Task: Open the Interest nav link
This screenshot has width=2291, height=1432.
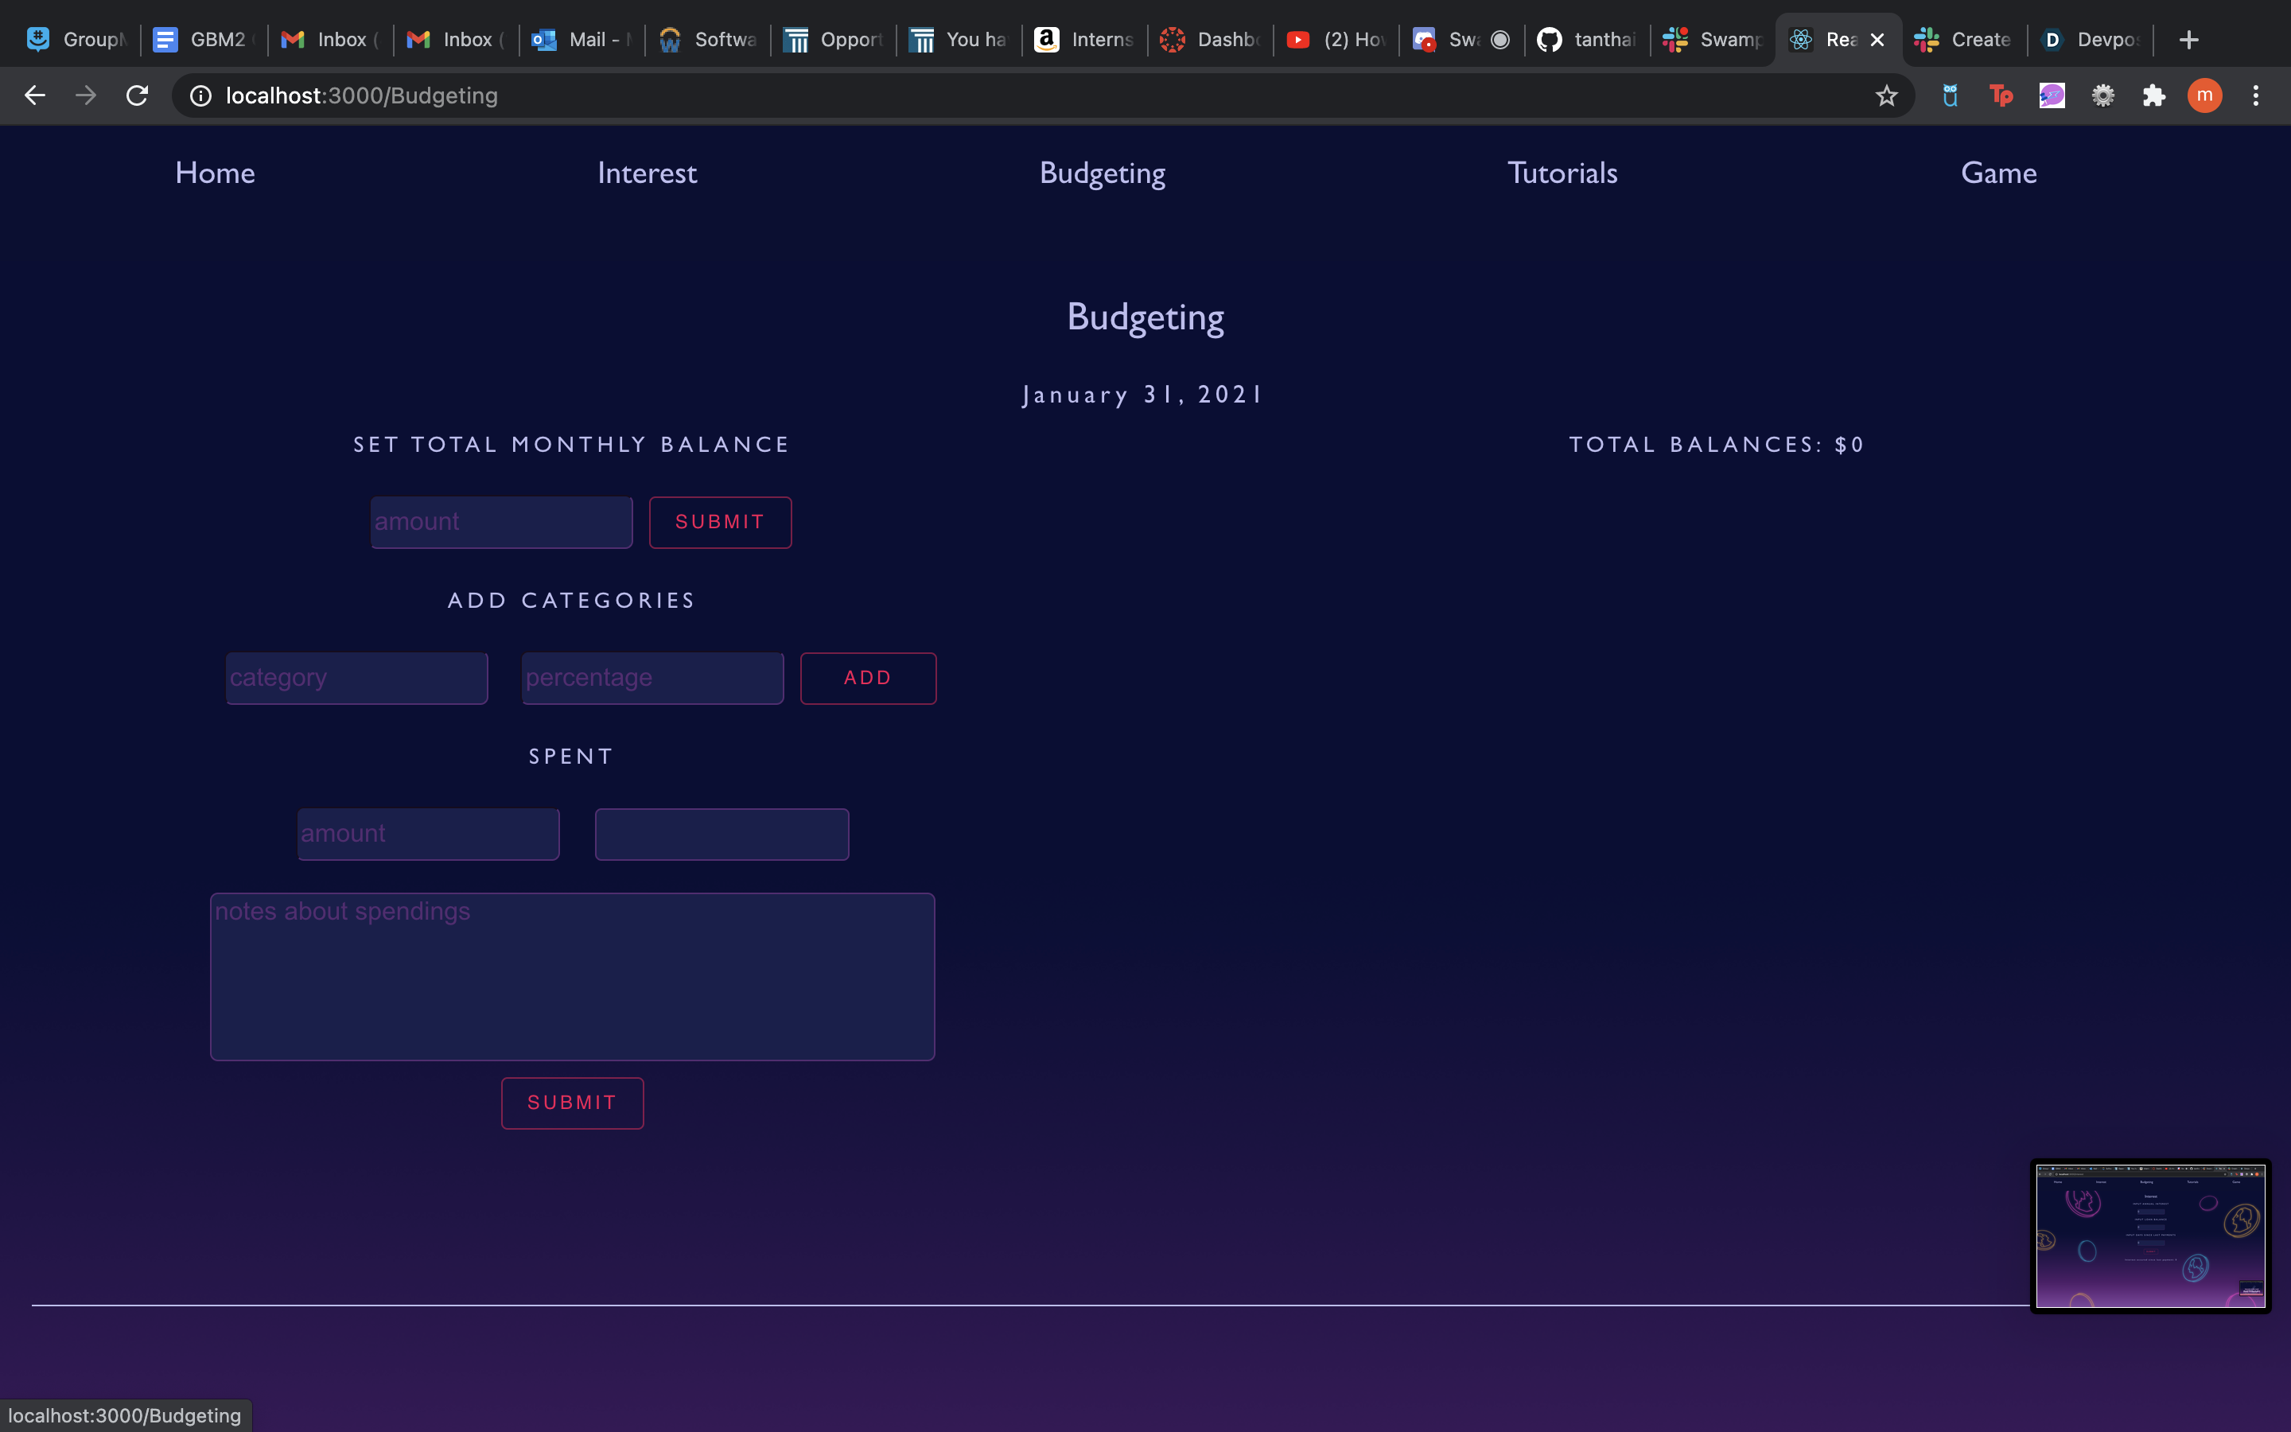Action: tap(647, 173)
